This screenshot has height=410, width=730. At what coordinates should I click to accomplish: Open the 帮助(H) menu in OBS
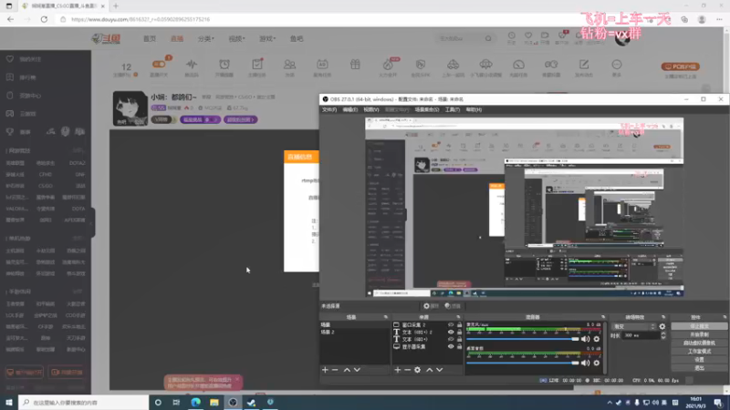click(x=474, y=109)
